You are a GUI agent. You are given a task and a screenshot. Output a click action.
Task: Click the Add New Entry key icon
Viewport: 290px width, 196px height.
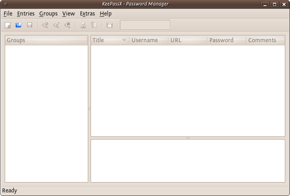[45, 25]
